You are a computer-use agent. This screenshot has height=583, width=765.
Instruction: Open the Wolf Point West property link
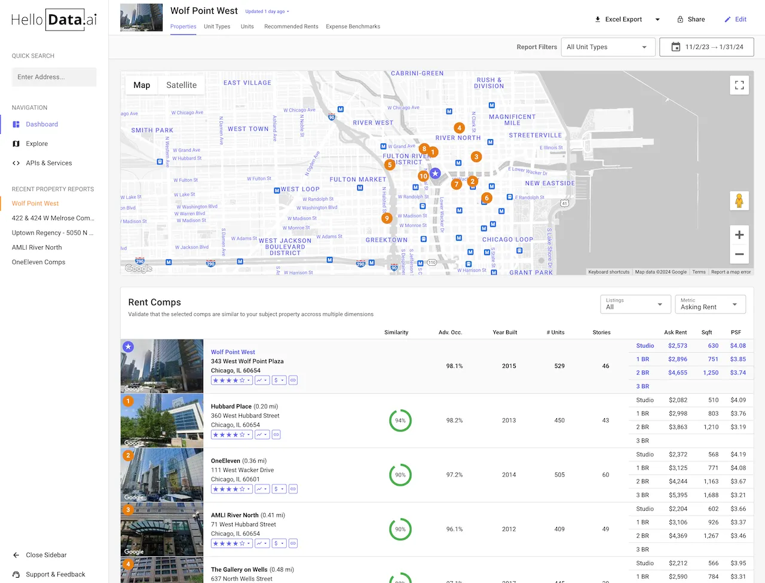pyautogui.click(x=233, y=352)
